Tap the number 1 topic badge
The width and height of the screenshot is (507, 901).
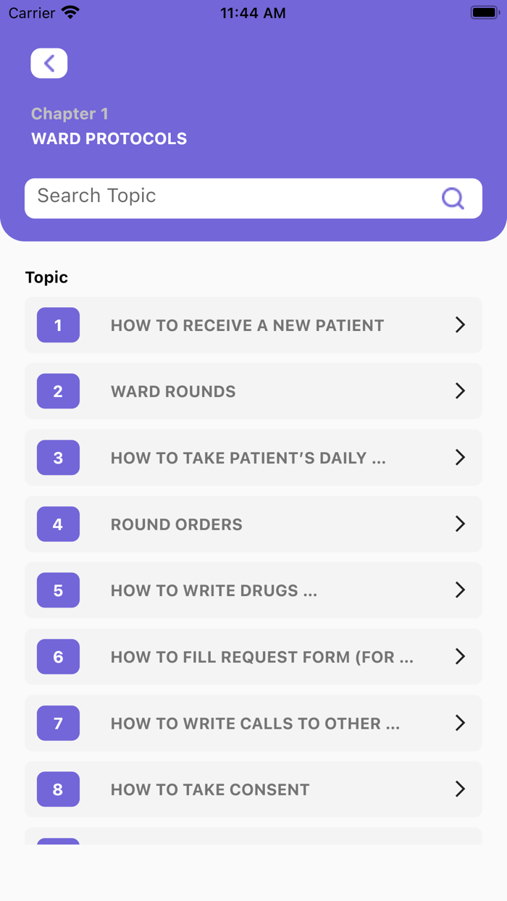58,325
